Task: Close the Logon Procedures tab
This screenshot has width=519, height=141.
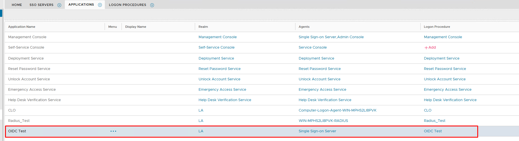Action: click(x=152, y=5)
